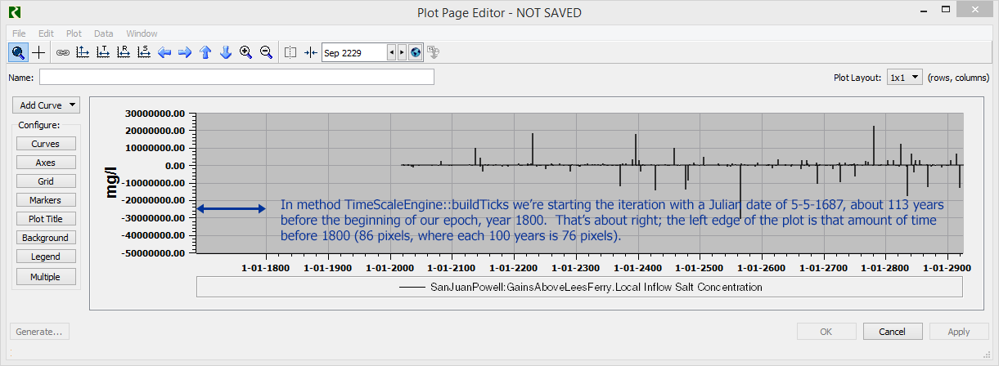Click the Cancel button
The height and width of the screenshot is (366, 999).
[893, 332]
